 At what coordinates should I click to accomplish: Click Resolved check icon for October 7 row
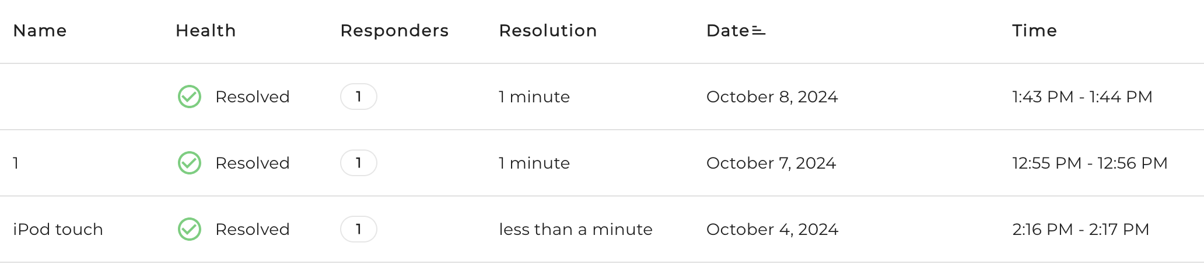190,163
